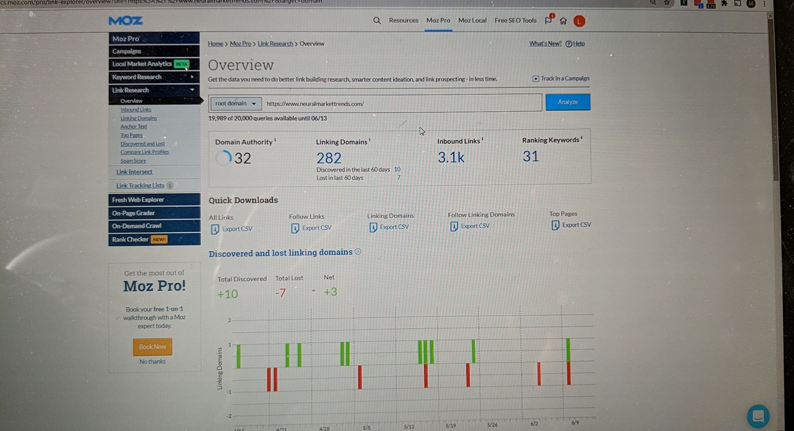The image size is (794, 431).
Task: Click info icon beside Discovered and lost heading
Action: (358, 252)
